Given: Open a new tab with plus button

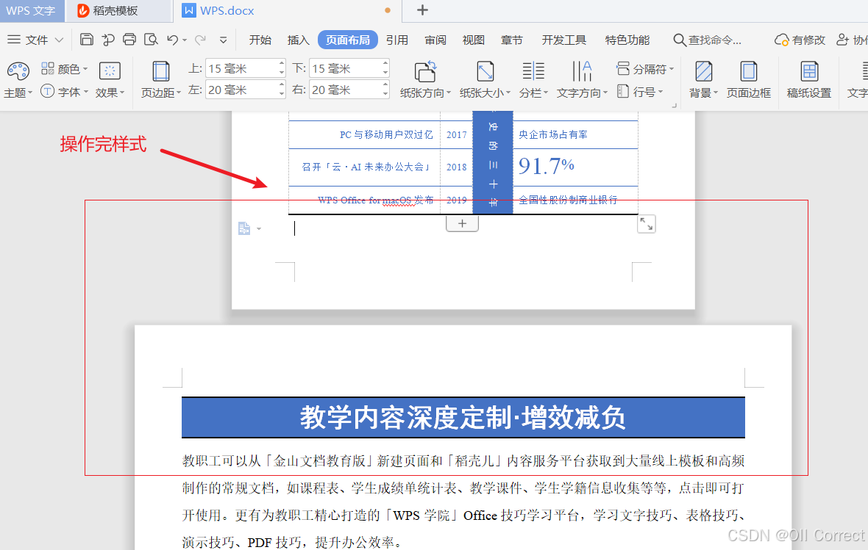Looking at the screenshot, I should tap(422, 10).
